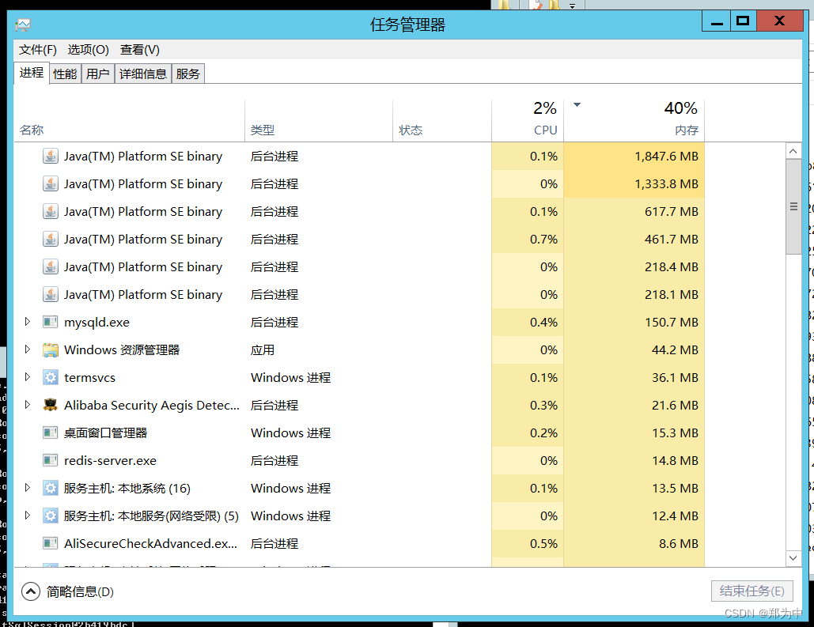Image resolution: width=814 pixels, height=627 pixels.
Task: Click the 服务主机: 本地系统 gear icon
Action: pyautogui.click(x=51, y=488)
